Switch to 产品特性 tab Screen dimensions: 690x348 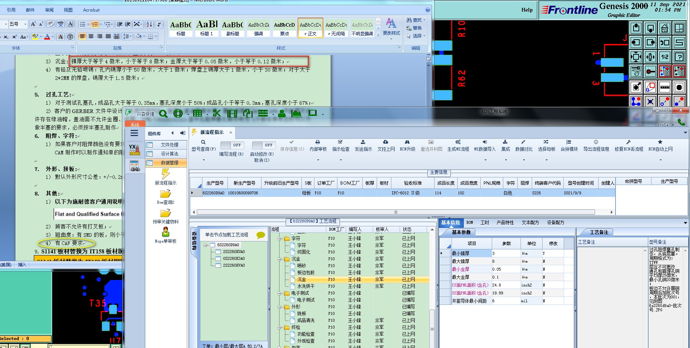505,222
